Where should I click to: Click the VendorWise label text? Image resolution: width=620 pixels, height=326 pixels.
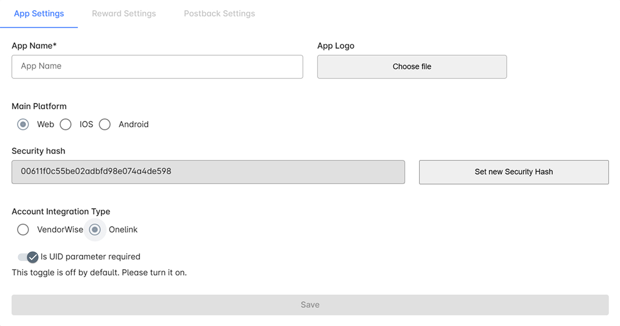click(60, 230)
